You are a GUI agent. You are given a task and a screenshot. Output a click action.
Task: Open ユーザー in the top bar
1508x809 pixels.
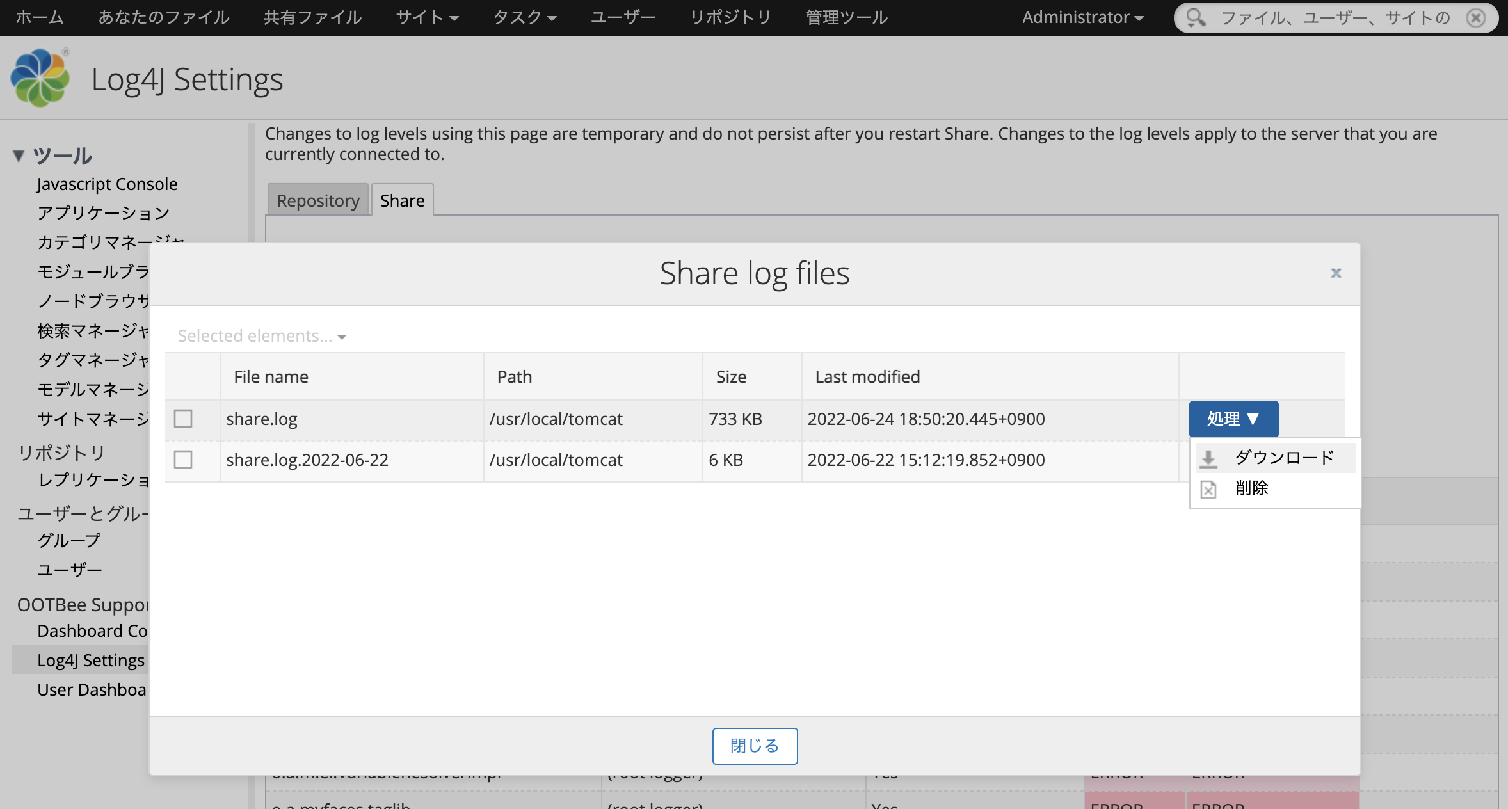click(622, 17)
